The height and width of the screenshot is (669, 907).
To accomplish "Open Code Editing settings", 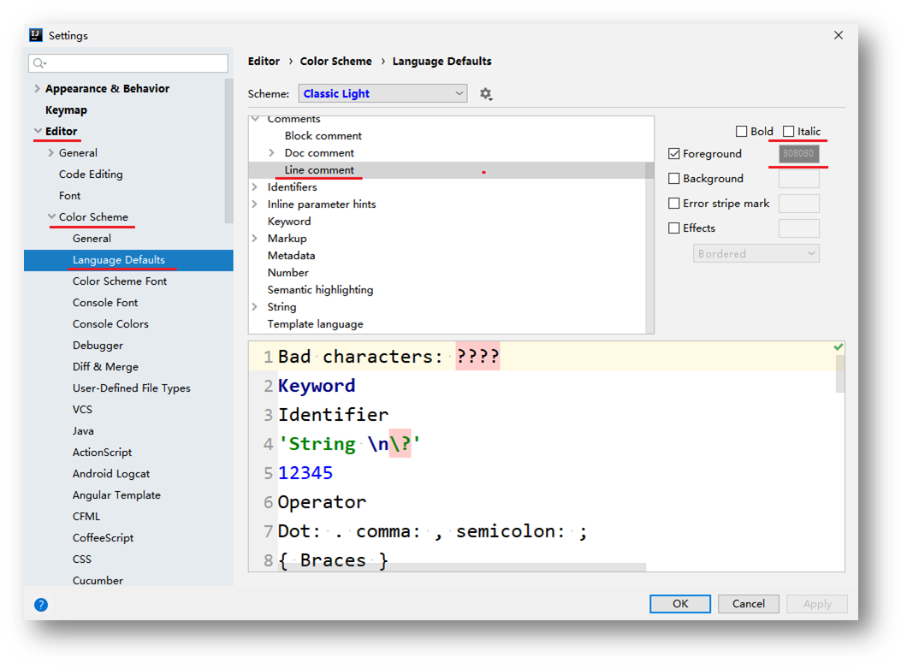I will click(x=91, y=174).
